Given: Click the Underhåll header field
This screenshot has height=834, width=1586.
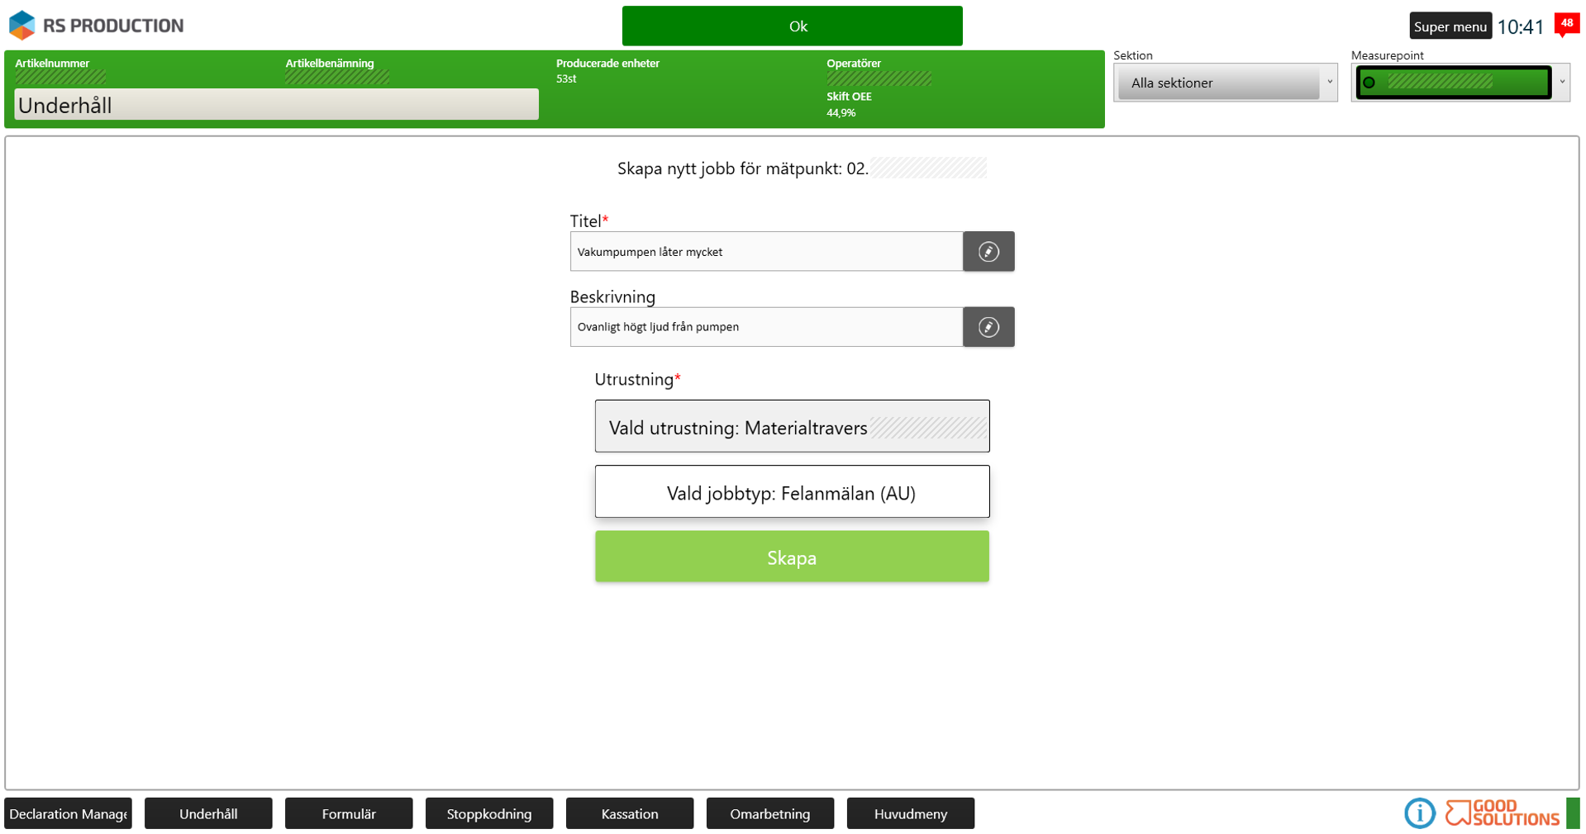Looking at the screenshot, I should pos(276,105).
